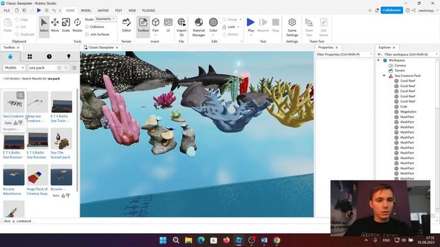
Task: Open the UI insert tool
Action: pos(168,25)
